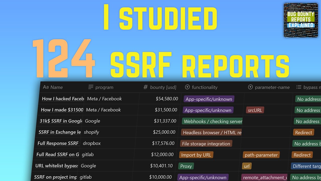Click the 'Import by URL' functionality tag
Image resolution: width=321 pixels, height=181 pixels.
click(x=196, y=155)
